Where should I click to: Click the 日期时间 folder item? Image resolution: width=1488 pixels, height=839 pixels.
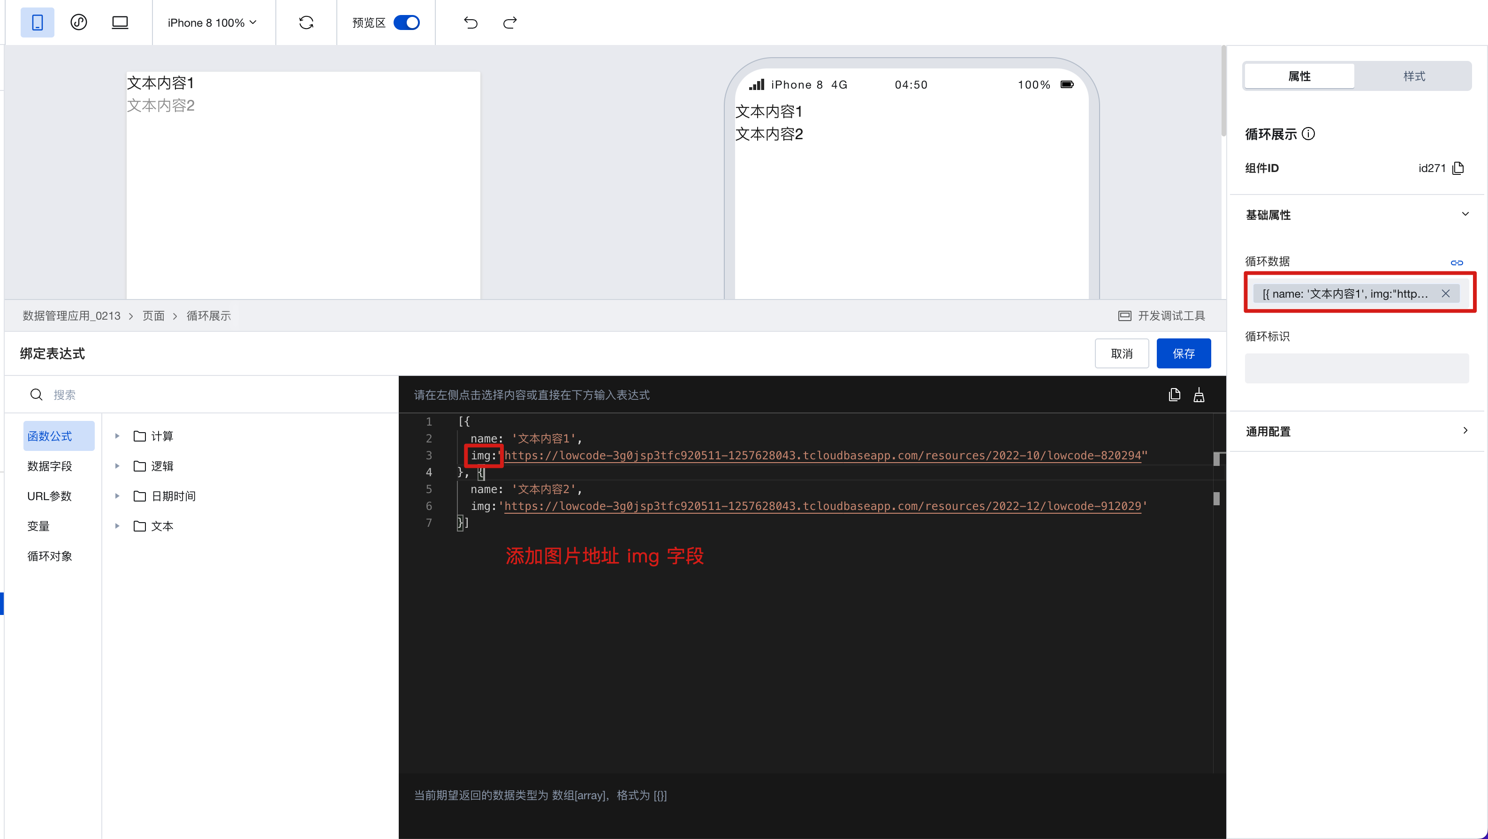[165, 496]
